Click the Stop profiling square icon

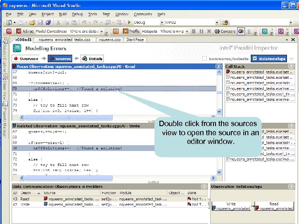(194, 31)
